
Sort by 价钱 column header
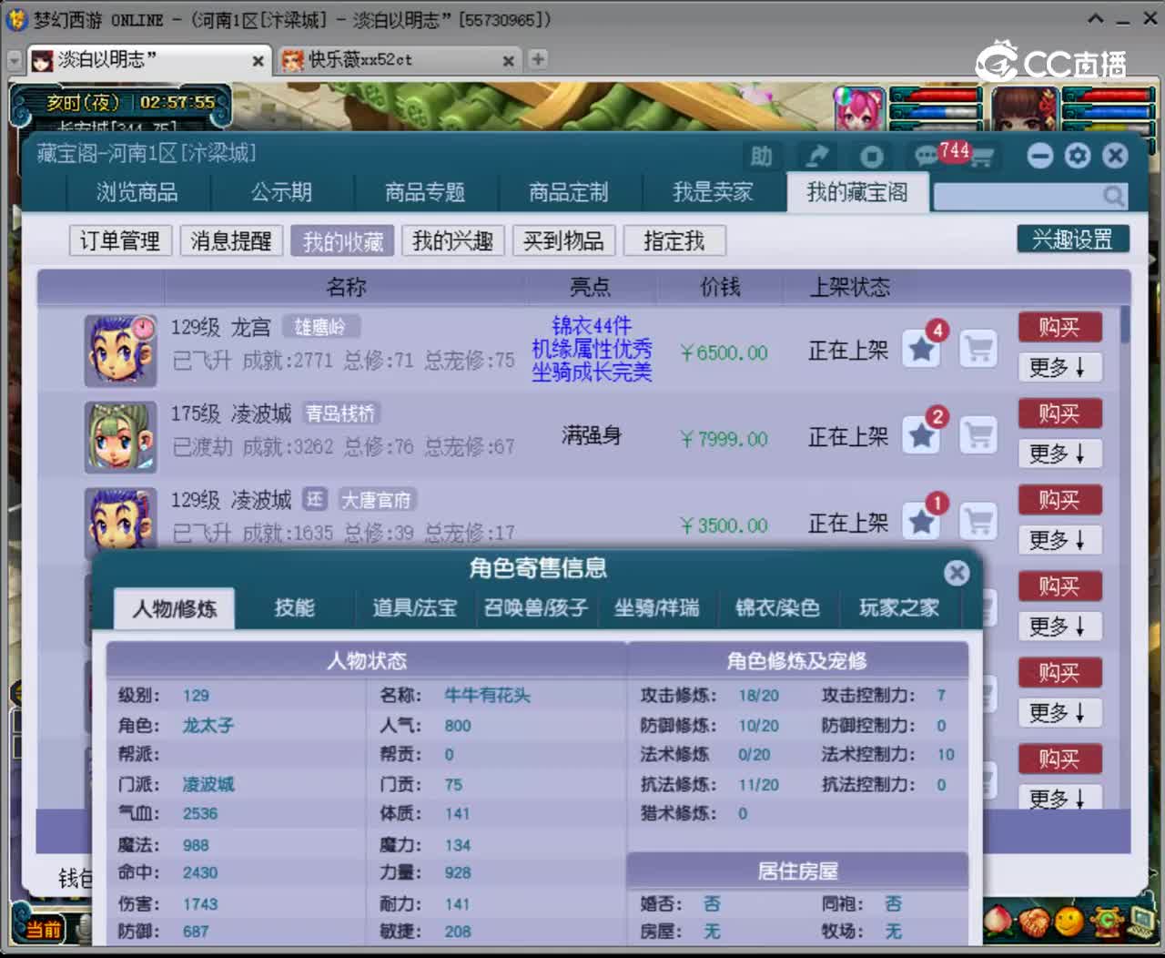tap(720, 288)
